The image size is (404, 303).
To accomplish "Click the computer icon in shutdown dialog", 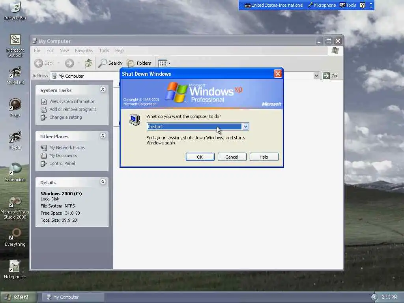I will point(135,120).
